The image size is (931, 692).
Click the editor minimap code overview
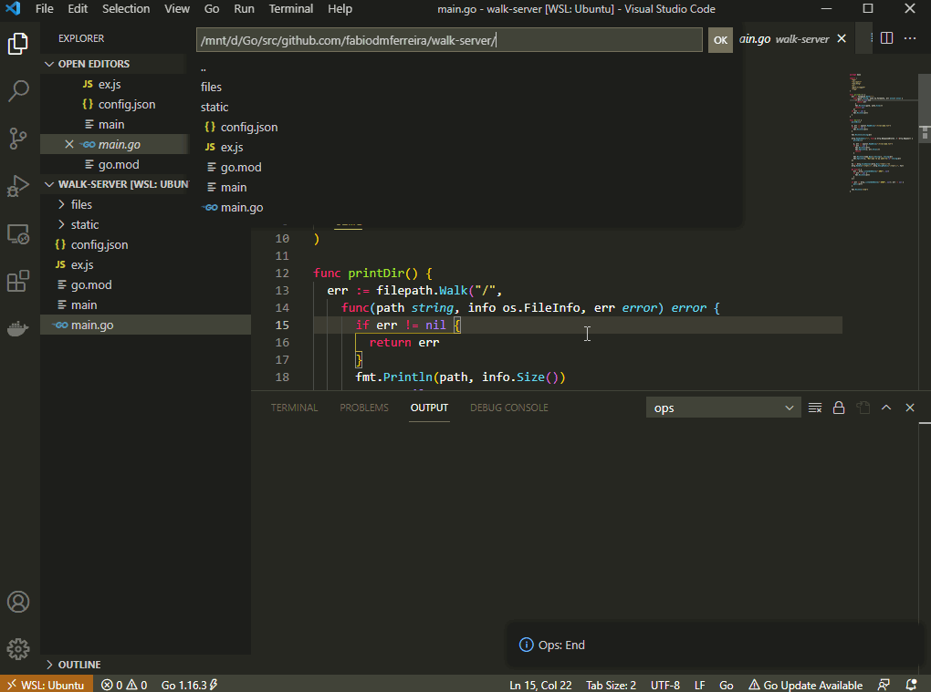[883, 132]
